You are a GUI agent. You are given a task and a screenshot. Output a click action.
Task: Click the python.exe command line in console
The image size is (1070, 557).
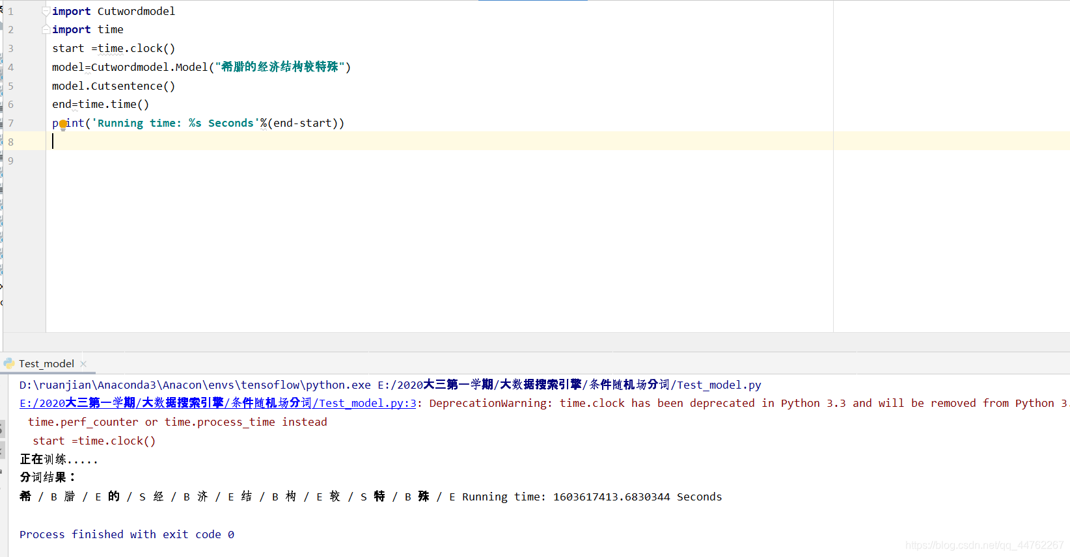391,385
